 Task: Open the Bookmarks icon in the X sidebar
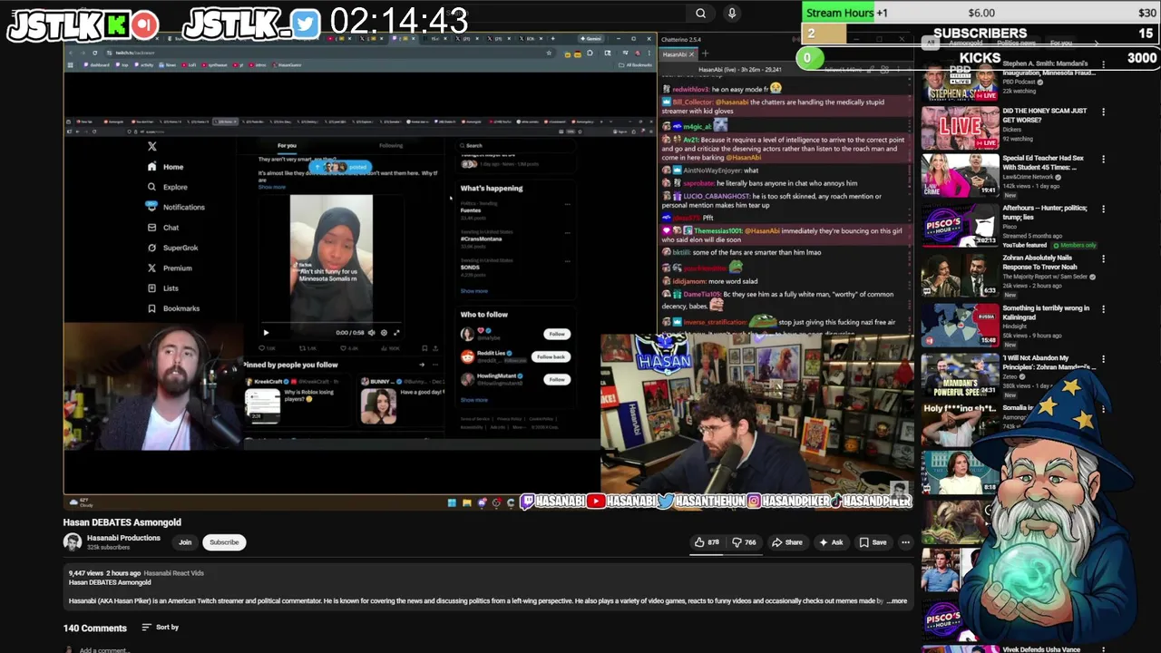click(151, 308)
